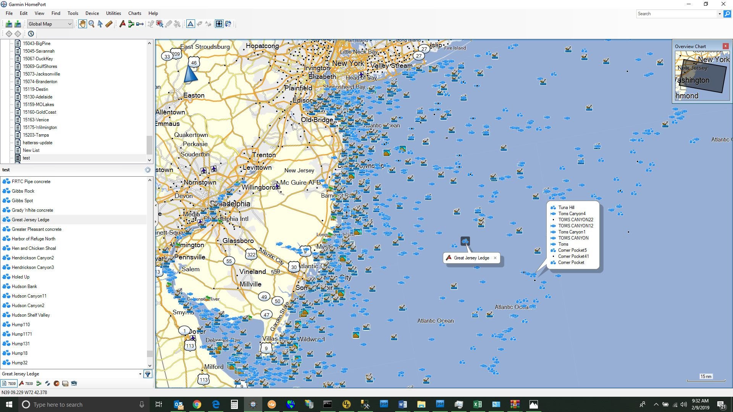Open the Find menu

56,13
